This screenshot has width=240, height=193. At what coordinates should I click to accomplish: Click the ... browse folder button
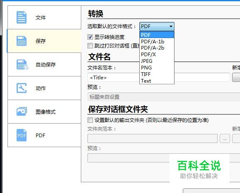pos(225,138)
